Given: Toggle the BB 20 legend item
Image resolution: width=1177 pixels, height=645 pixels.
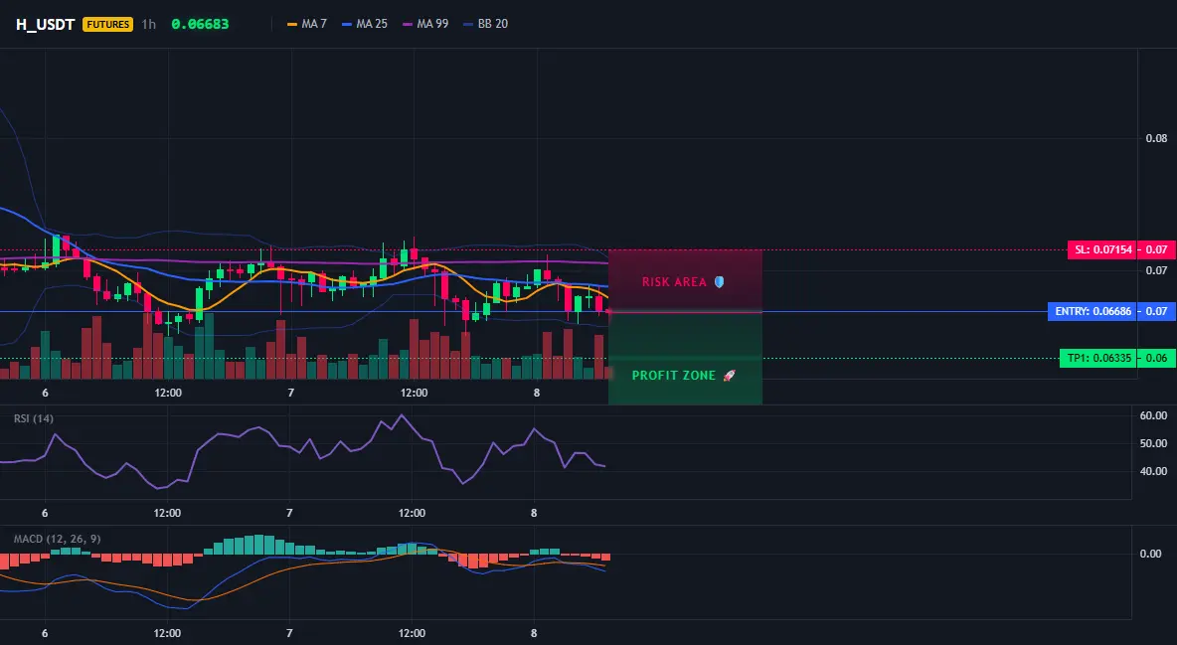Looking at the screenshot, I should [x=486, y=24].
